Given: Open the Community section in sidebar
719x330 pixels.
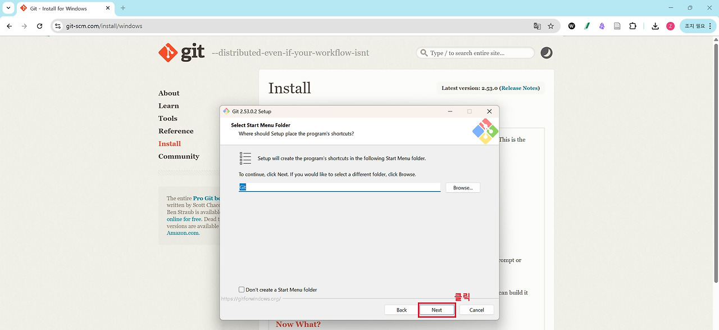Looking at the screenshot, I should pyautogui.click(x=179, y=156).
